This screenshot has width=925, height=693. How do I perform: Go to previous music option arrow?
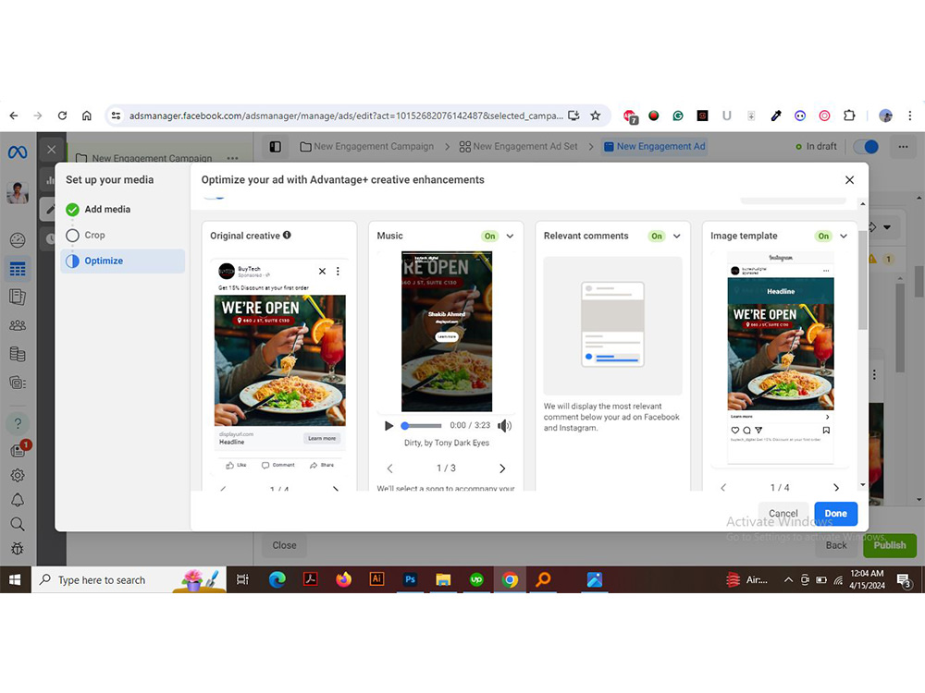pyautogui.click(x=390, y=468)
